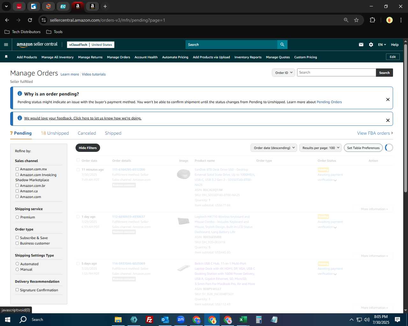Open the messages envelope icon
The image size is (408, 326).
[x=361, y=45]
